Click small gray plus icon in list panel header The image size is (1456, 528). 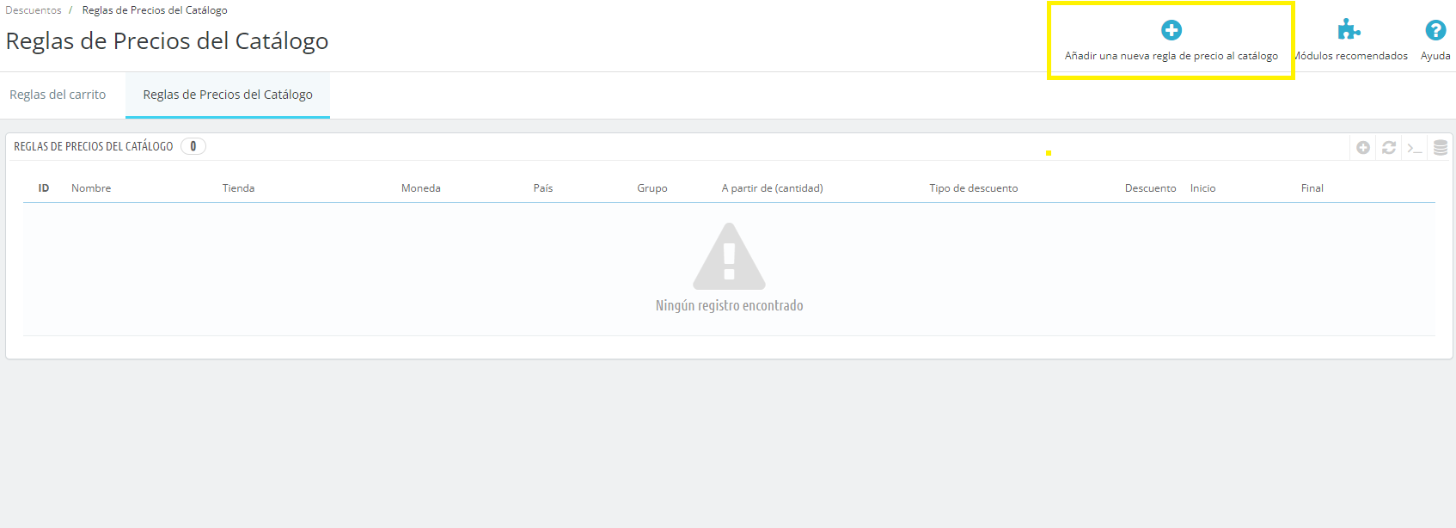(1363, 148)
